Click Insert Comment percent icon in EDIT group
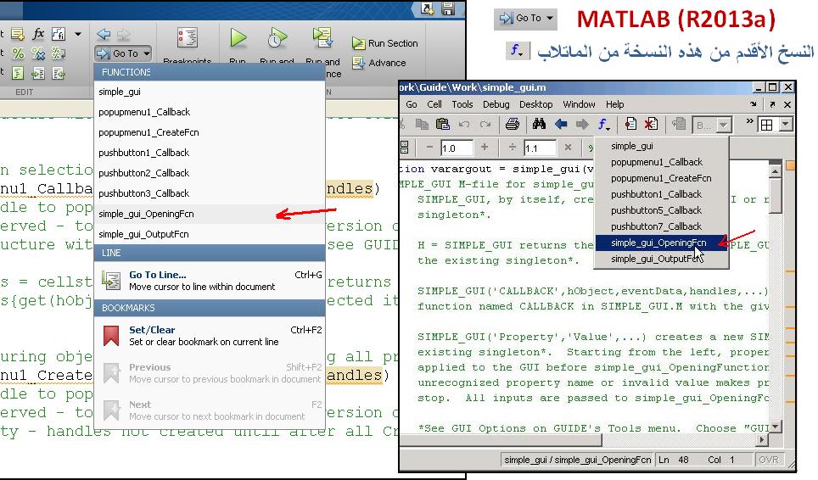 coord(18,53)
